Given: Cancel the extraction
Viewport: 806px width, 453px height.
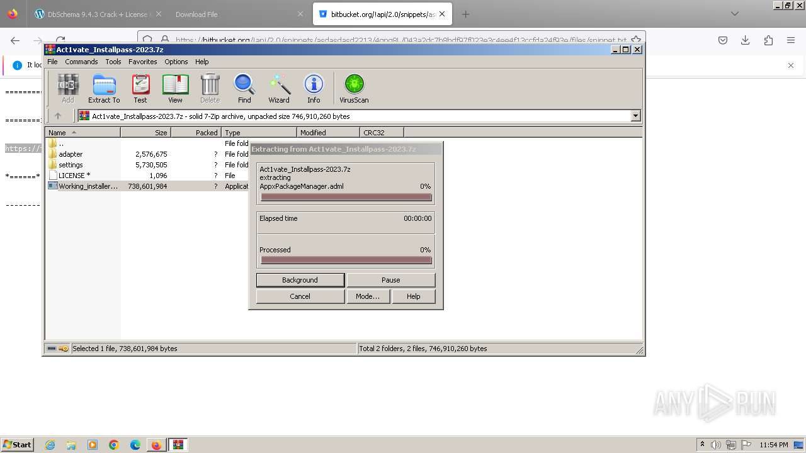Looking at the screenshot, I should pos(300,296).
